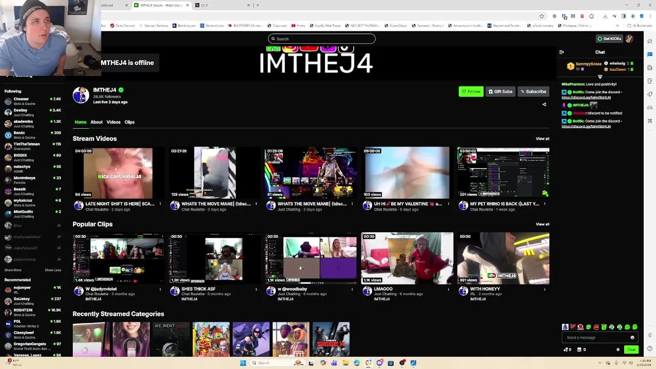Click the Windows Start button
Screen dimensions: 656x369
pyautogui.click(x=243, y=363)
